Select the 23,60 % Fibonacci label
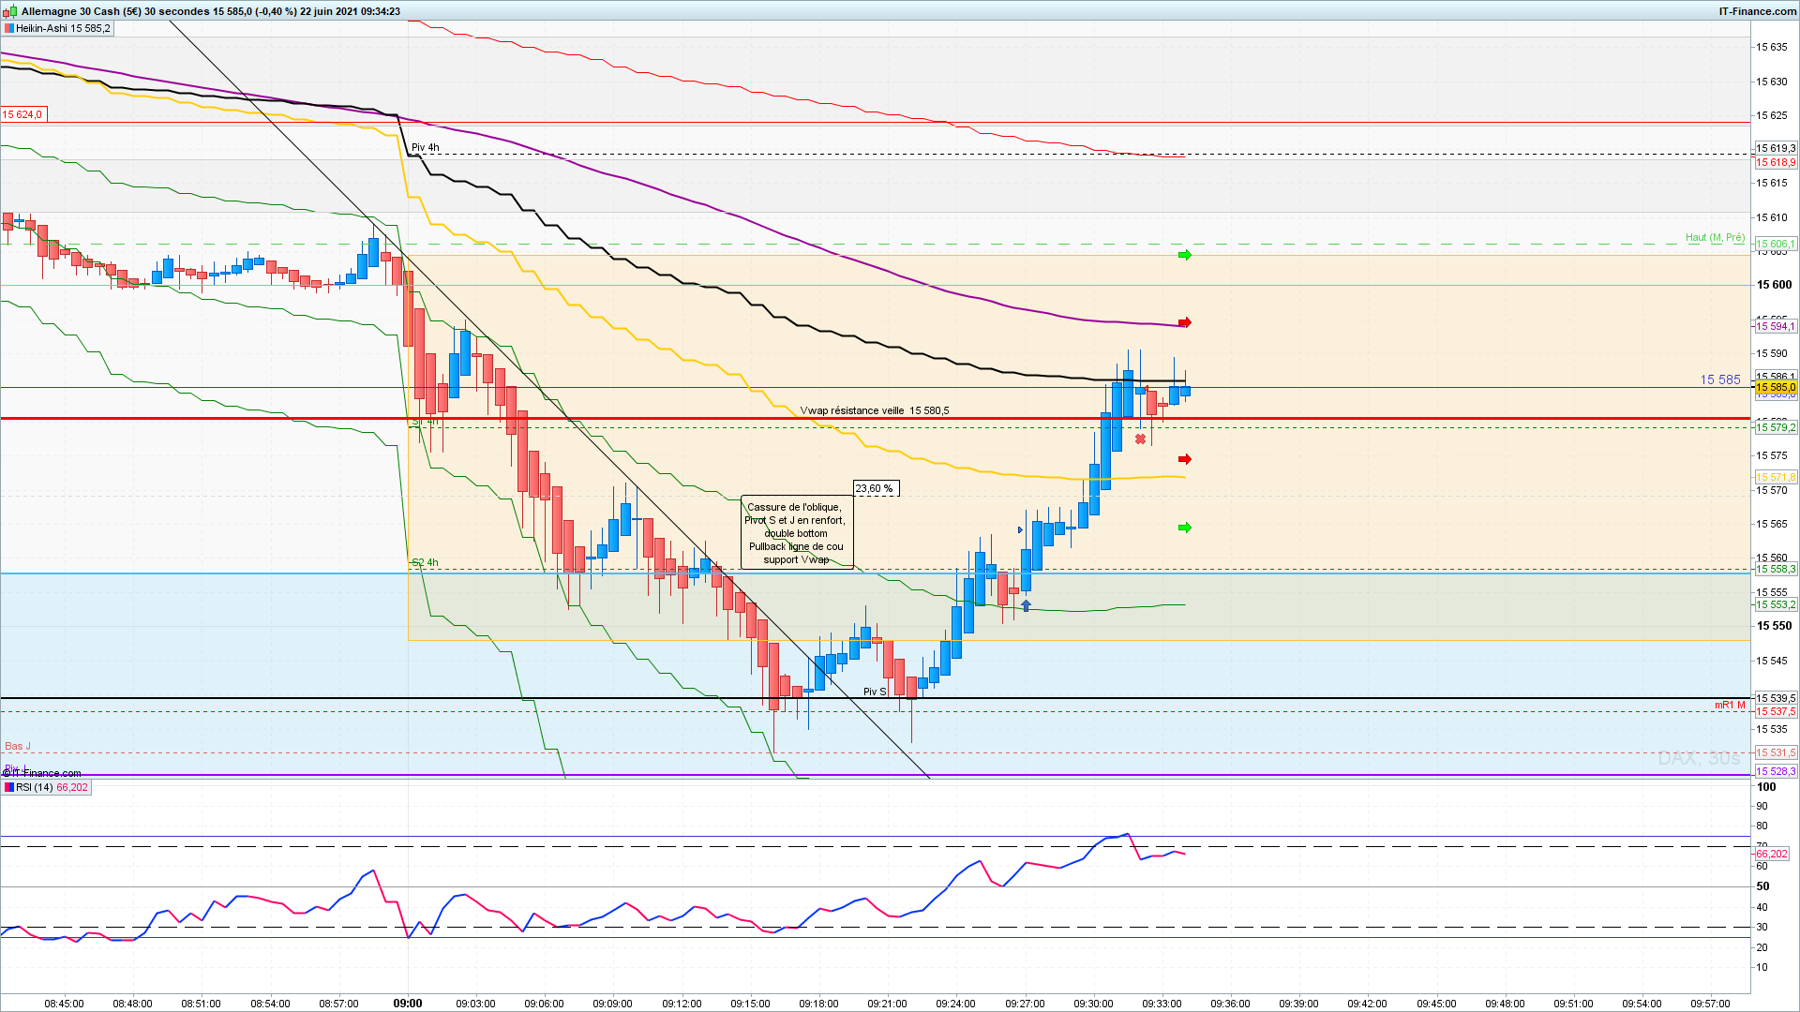Viewport: 1800px width, 1012px height. pyautogui.click(x=876, y=488)
